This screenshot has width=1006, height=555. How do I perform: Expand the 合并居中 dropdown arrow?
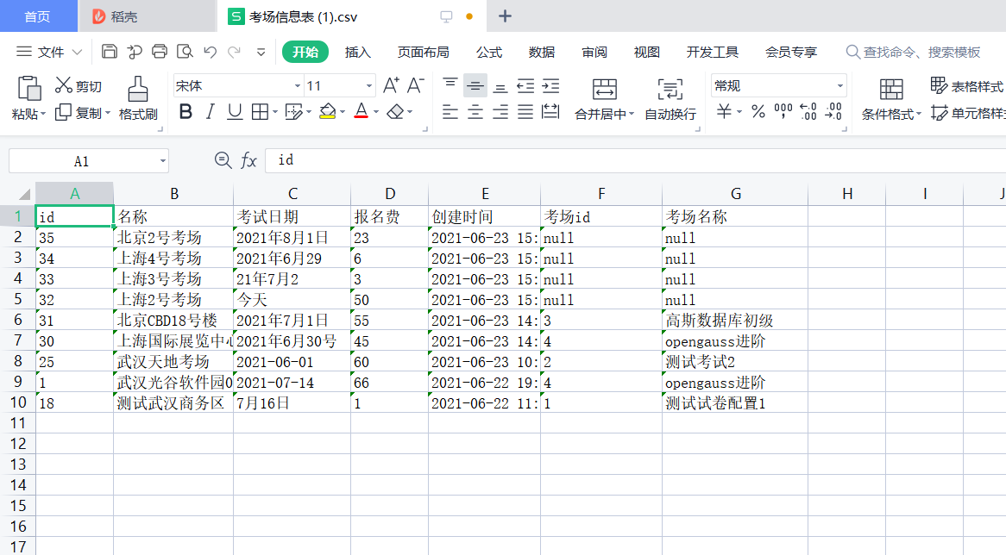point(632,114)
